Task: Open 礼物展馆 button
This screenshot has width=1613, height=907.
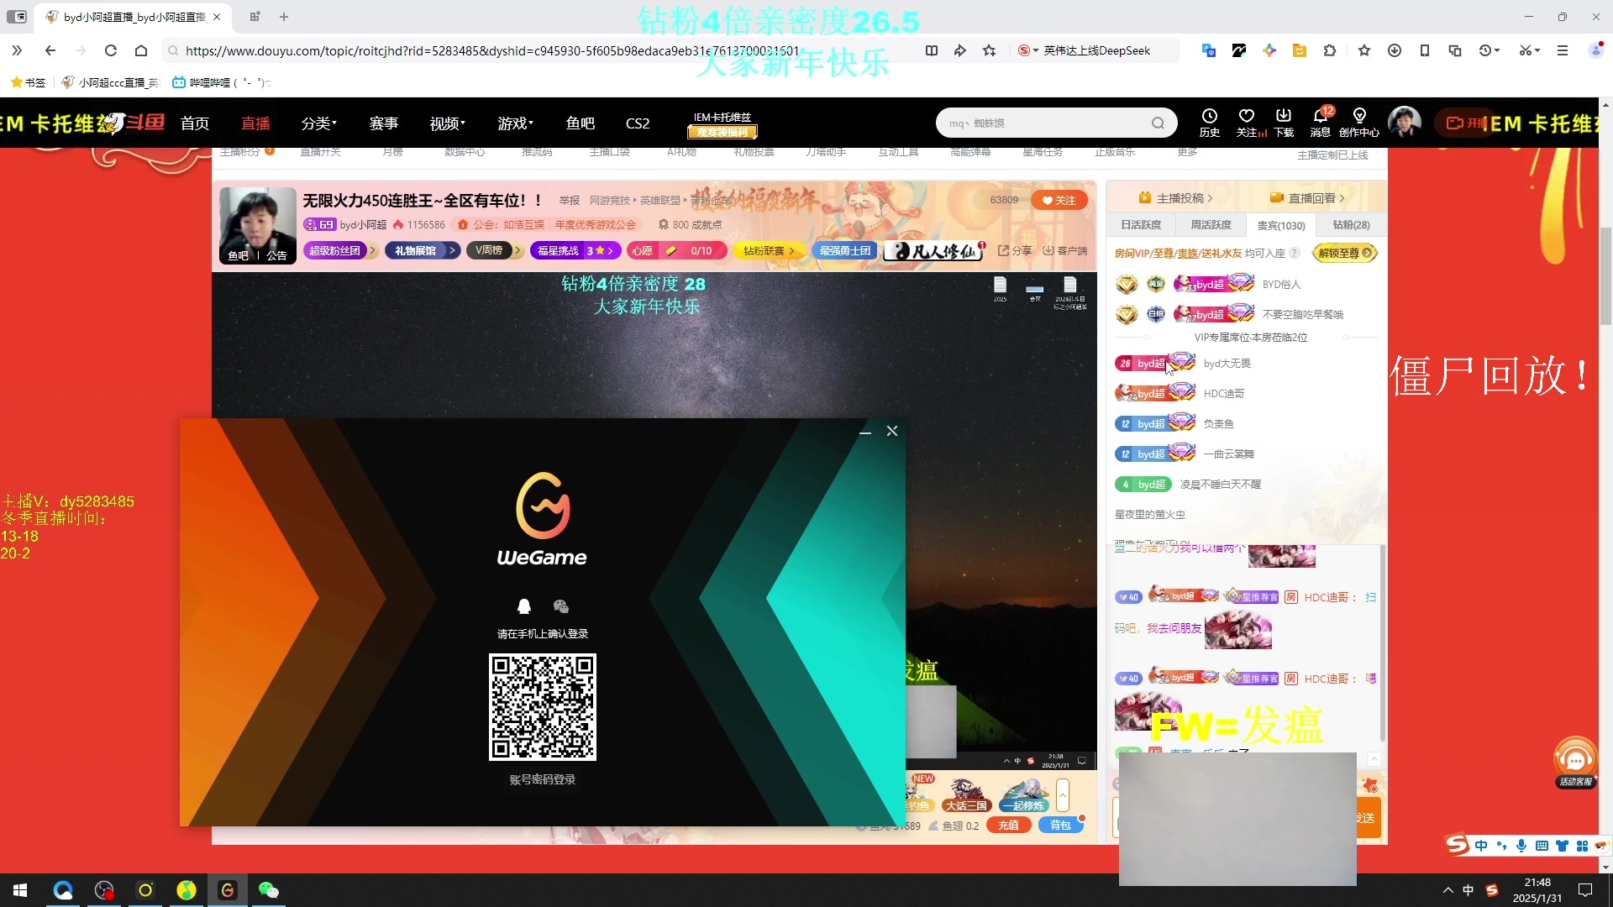Action: [x=423, y=250]
